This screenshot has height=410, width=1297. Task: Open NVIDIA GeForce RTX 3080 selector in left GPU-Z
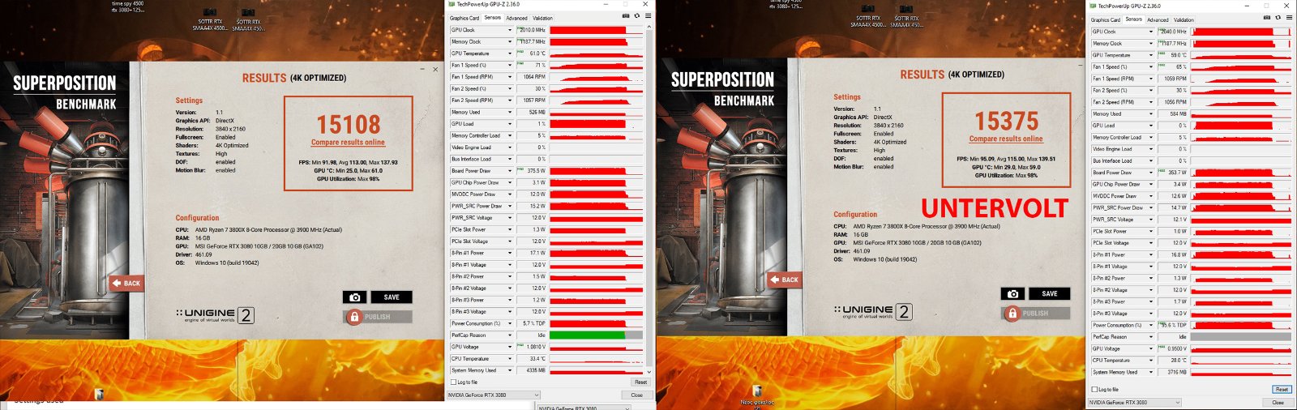click(494, 395)
